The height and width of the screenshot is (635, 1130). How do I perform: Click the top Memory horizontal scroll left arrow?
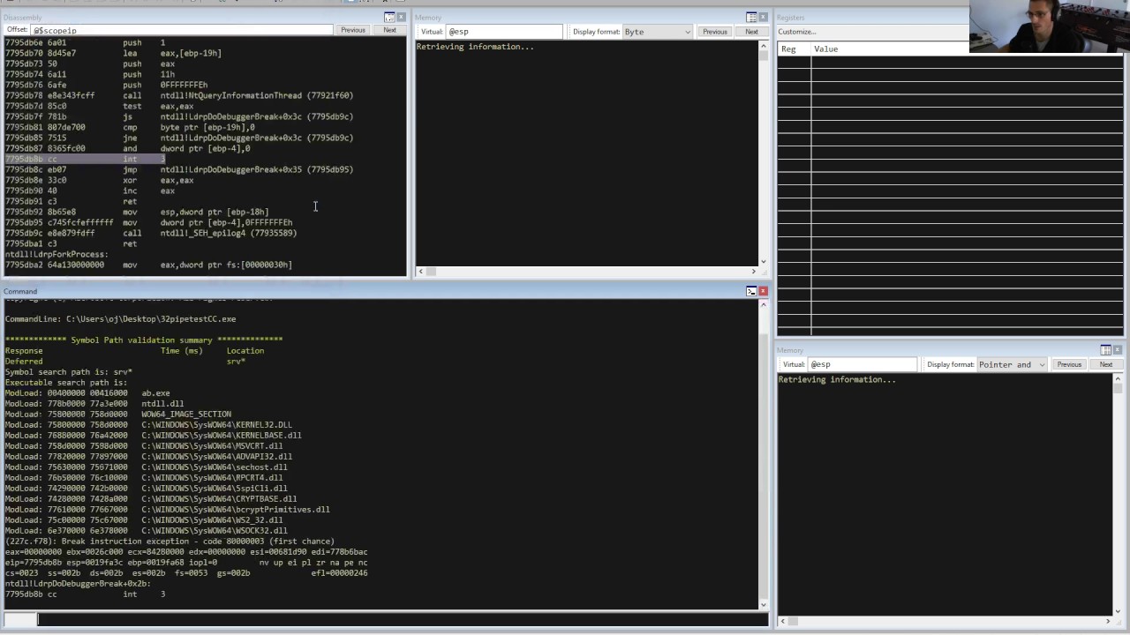(421, 271)
